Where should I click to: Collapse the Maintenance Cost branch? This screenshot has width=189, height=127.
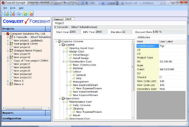(63, 102)
